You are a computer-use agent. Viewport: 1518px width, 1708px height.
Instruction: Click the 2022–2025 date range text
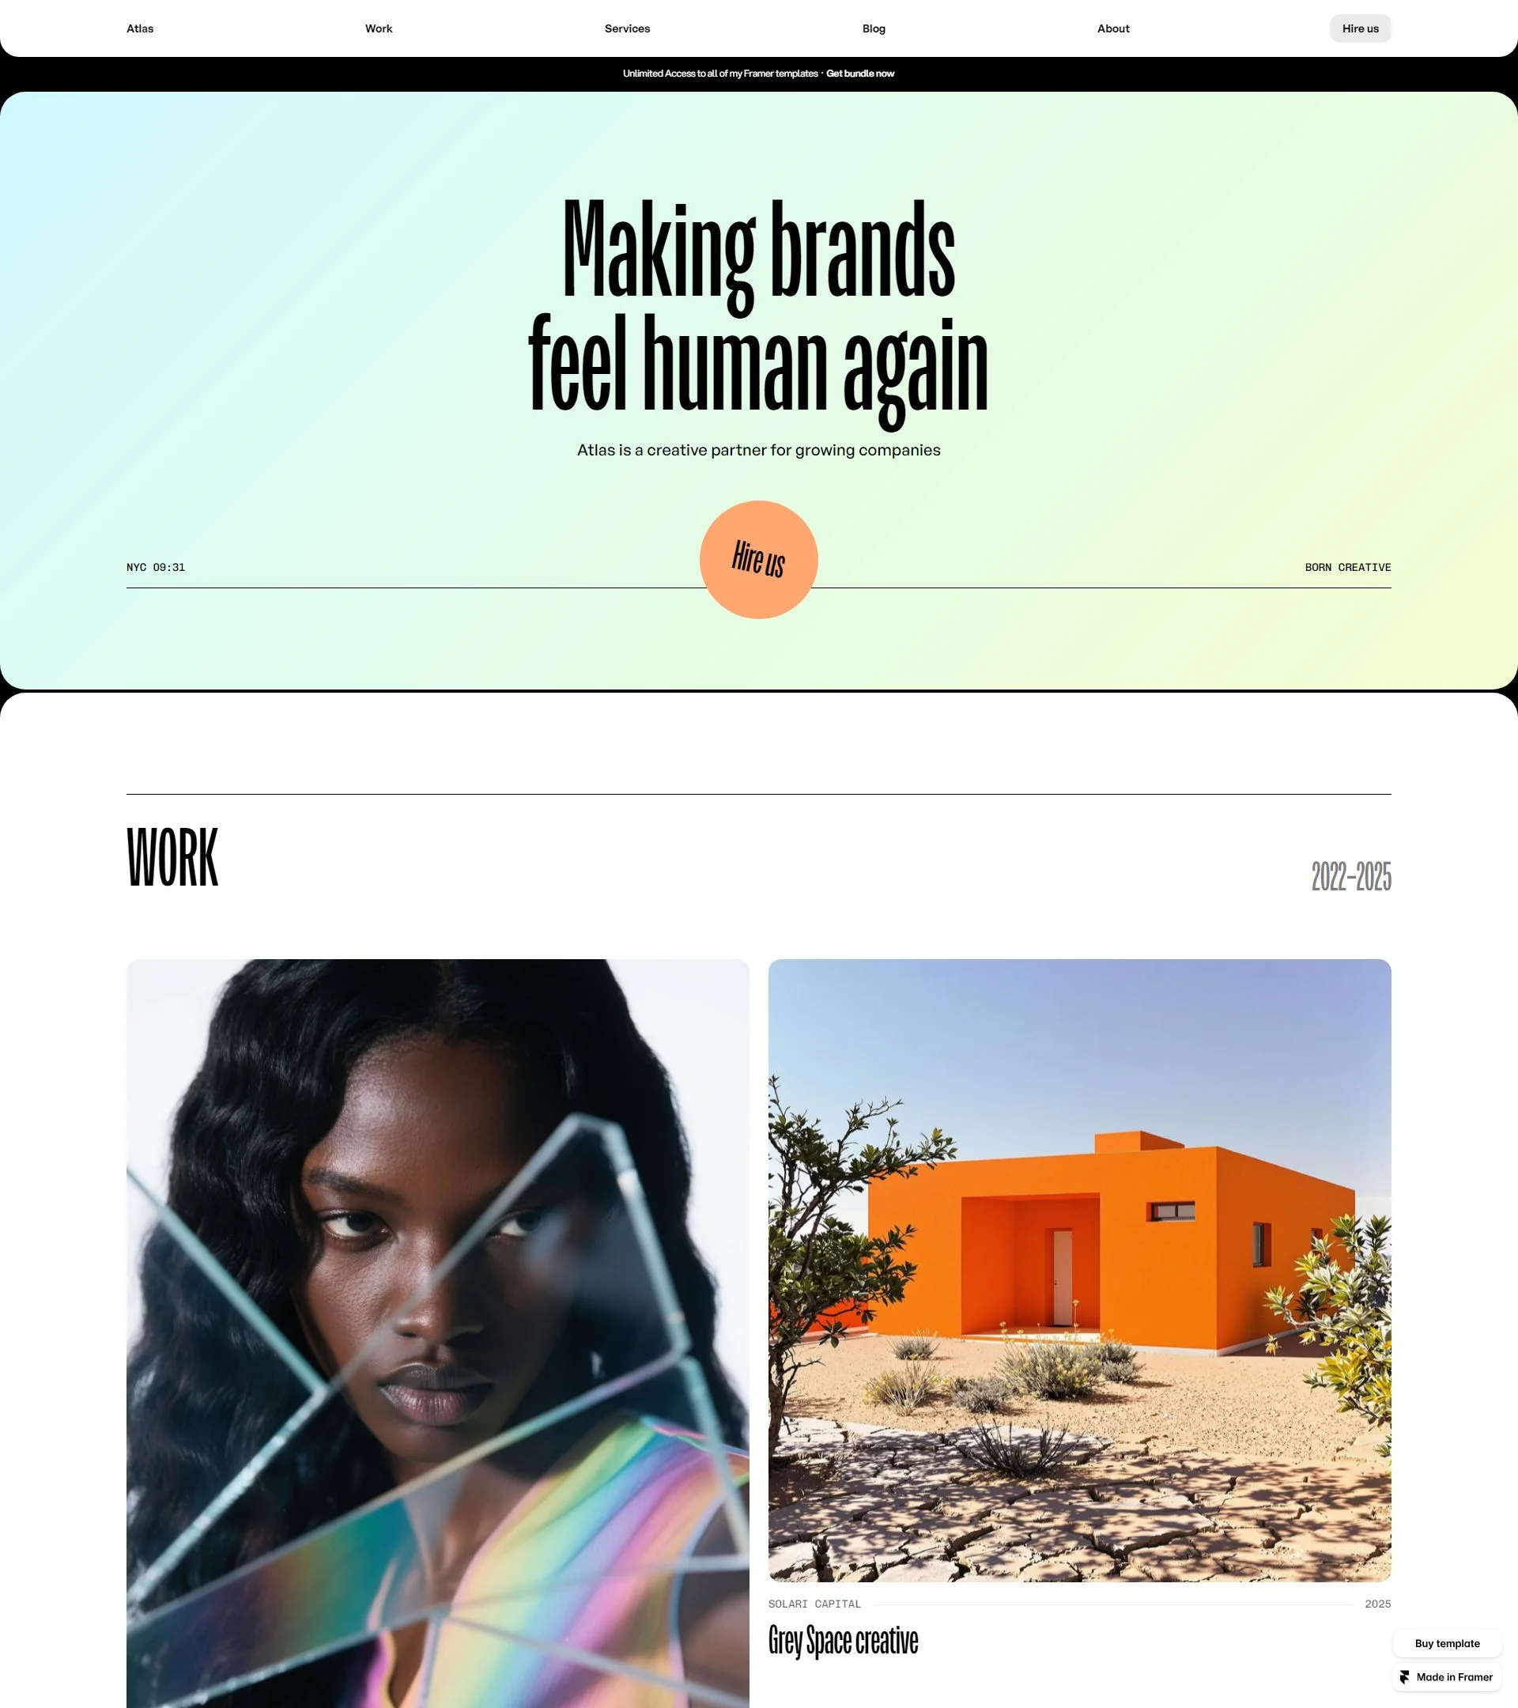(1351, 877)
